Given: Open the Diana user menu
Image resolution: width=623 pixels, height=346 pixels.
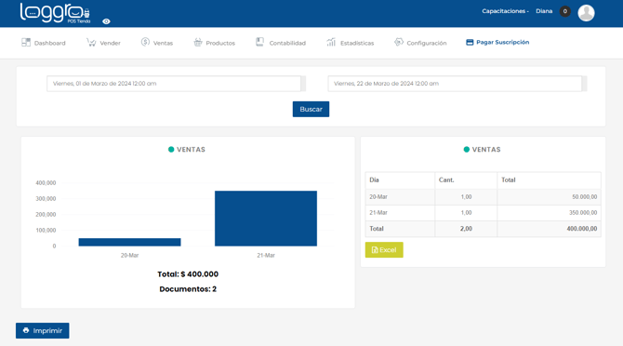Looking at the screenshot, I should [x=544, y=11].
